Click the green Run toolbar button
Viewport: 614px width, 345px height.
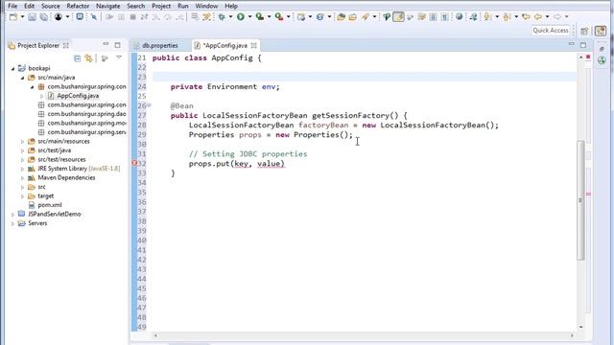pos(241,17)
